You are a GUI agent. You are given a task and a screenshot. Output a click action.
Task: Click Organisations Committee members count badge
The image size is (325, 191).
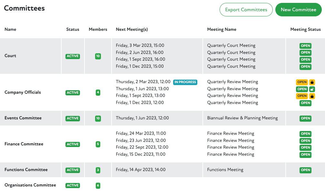[98, 186]
